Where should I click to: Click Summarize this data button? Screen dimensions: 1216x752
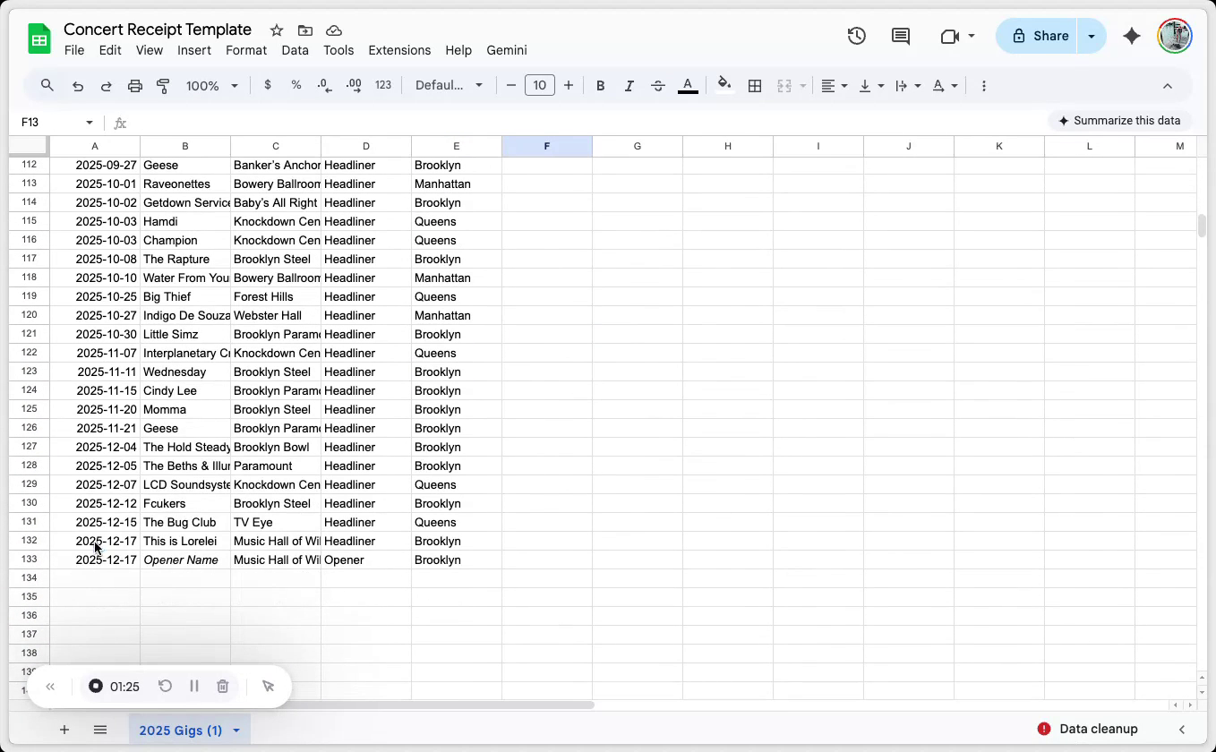[x=1119, y=121]
